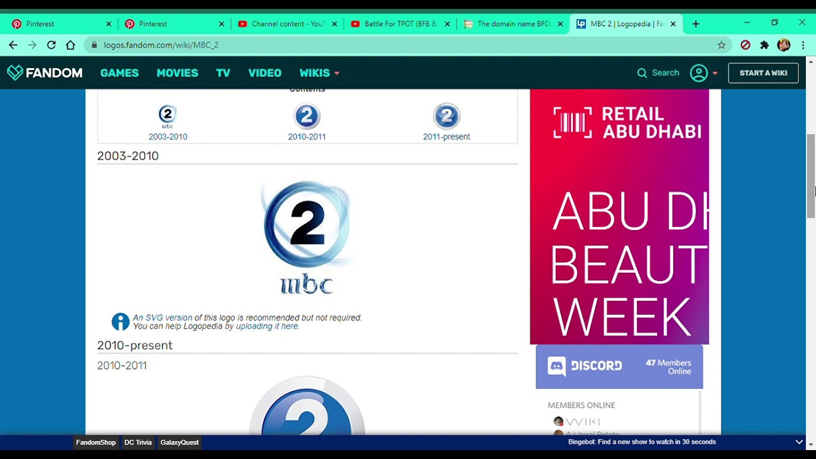Open the Extensions puzzle-piece icon

pyautogui.click(x=764, y=45)
